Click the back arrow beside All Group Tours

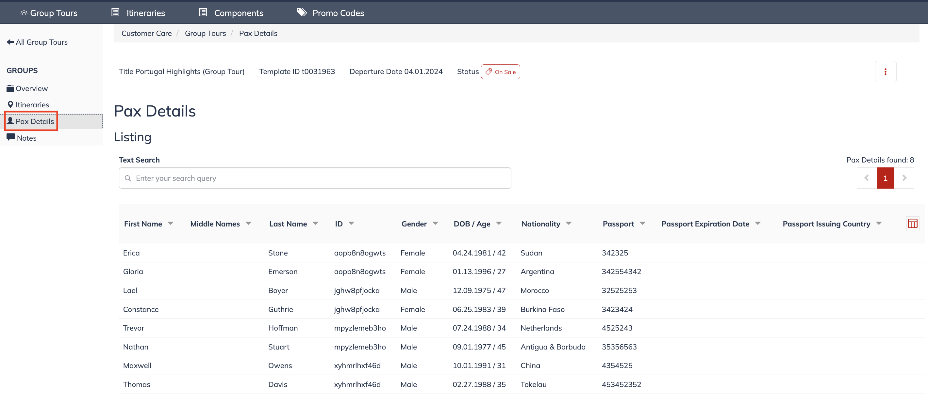click(x=10, y=42)
